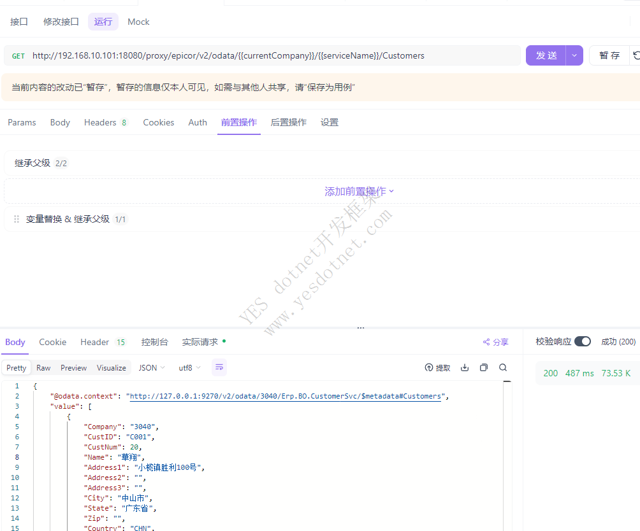Open the 实际请求 tab
The height and width of the screenshot is (531, 640).
(204, 343)
